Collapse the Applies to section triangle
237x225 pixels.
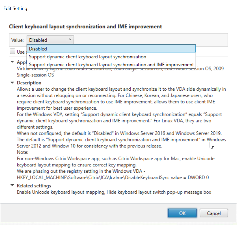12,62
